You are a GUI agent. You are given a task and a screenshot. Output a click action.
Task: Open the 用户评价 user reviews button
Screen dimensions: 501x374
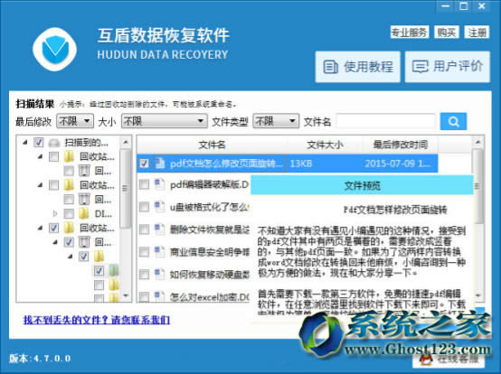(448, 67)
